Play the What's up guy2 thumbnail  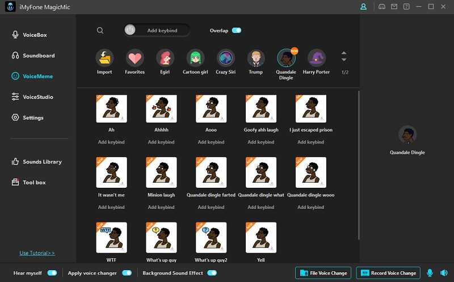(211, 238)
